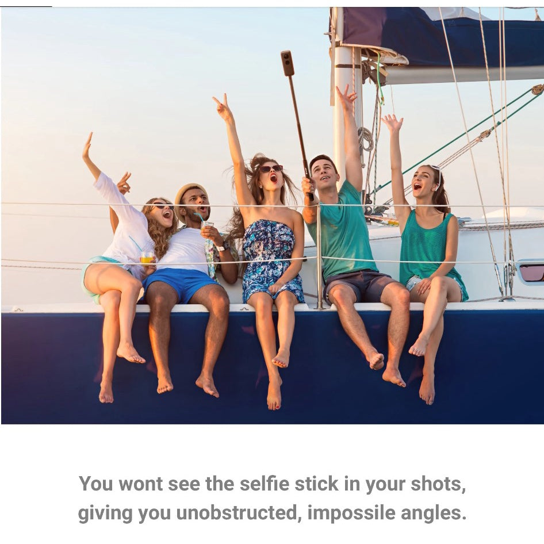This screenshot has height=544, width=544.
Task: Click the peace-sign hand of the woman in blue dress
Action: tap(223, 107)
